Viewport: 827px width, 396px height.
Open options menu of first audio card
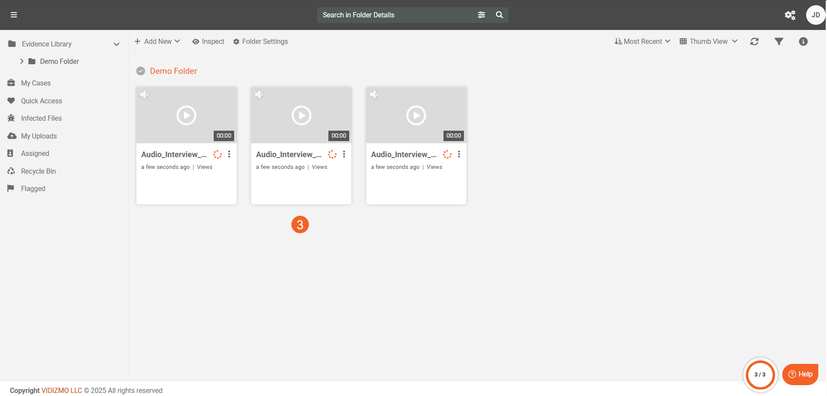229,155
